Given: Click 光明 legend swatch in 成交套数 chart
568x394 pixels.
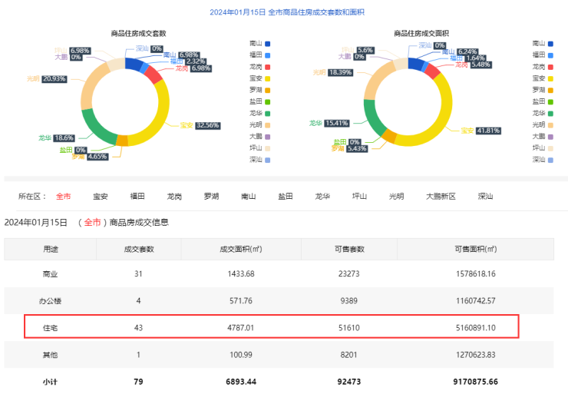Looking at the screenshot, I should pyautogui.click(x=267, y=124).
